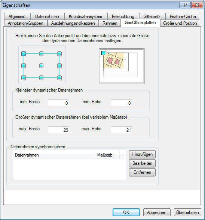Open the Annotation-Gruppen tab

[x=25, y=23]
